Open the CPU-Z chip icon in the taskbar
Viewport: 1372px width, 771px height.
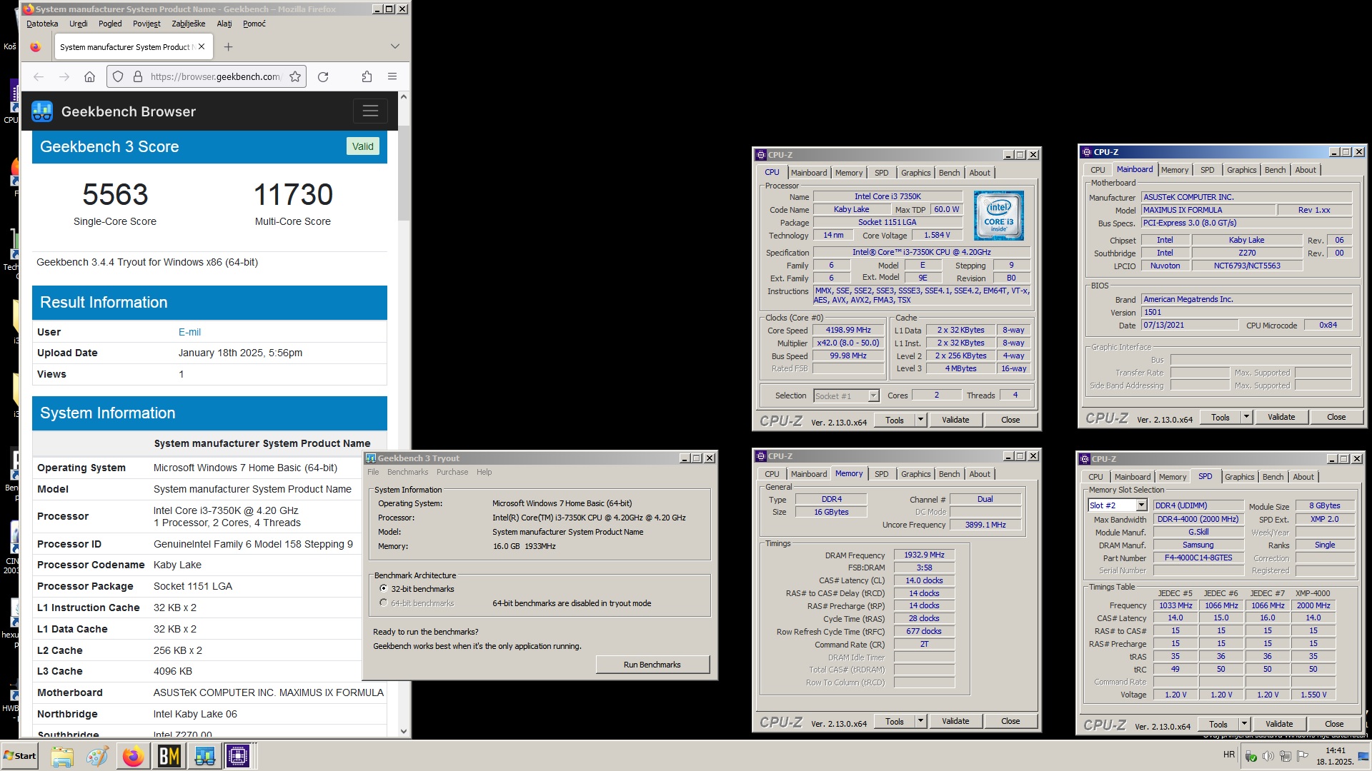click(238, 756)
